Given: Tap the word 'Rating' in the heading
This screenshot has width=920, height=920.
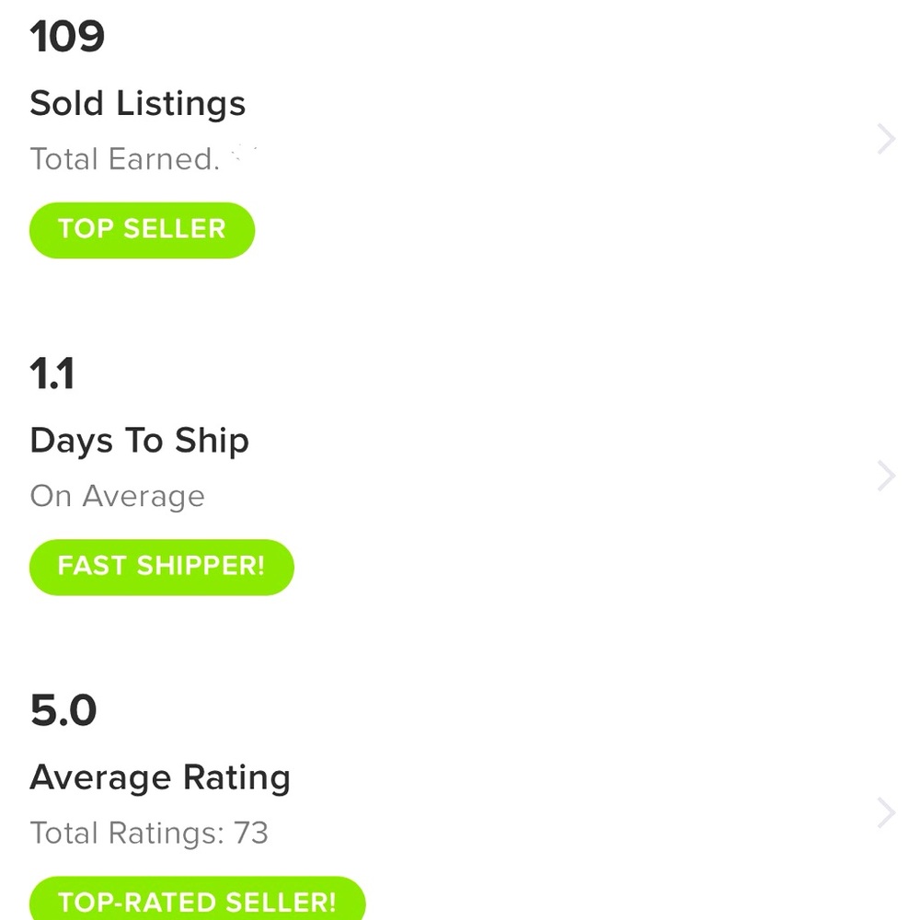Looking at the screenshot, I should pyautogui.click(x=236, y=777).
